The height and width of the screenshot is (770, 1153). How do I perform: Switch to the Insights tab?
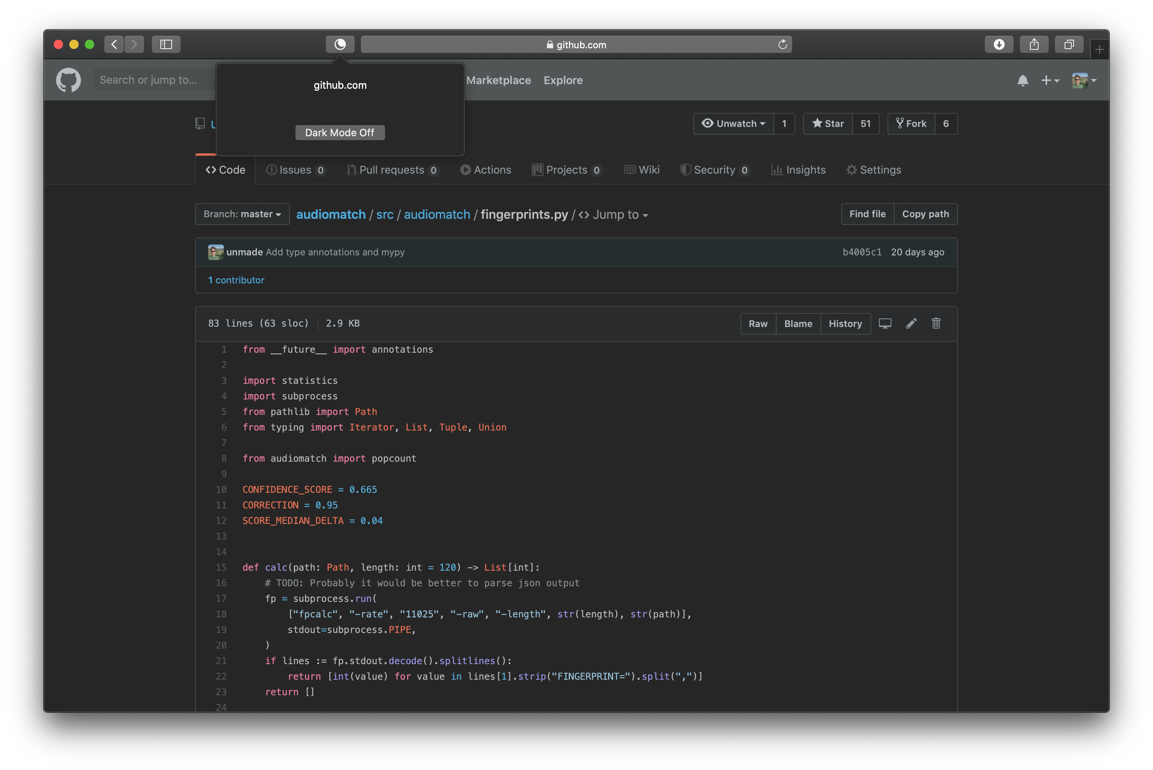[799, 170]
